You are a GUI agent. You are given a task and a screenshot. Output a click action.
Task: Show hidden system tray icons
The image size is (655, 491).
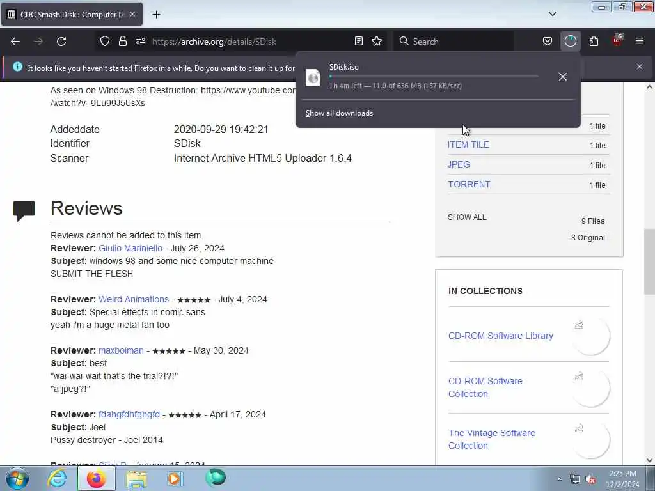click(x=559, y=479)
